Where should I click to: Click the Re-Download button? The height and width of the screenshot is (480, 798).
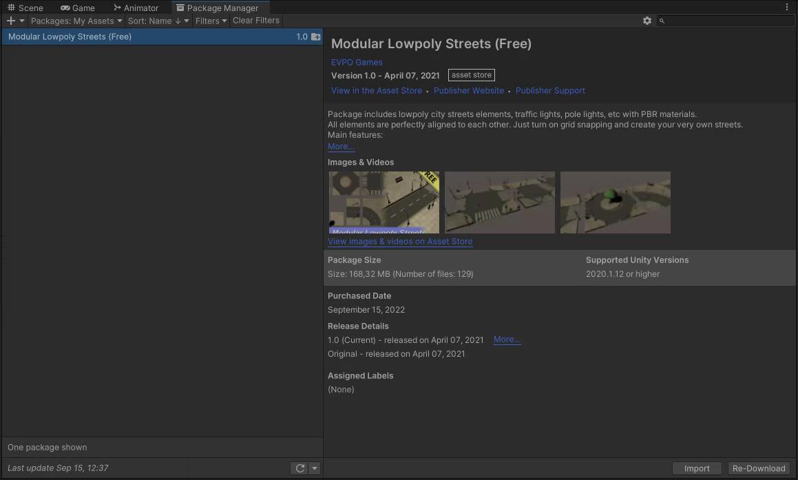(759, 468)
